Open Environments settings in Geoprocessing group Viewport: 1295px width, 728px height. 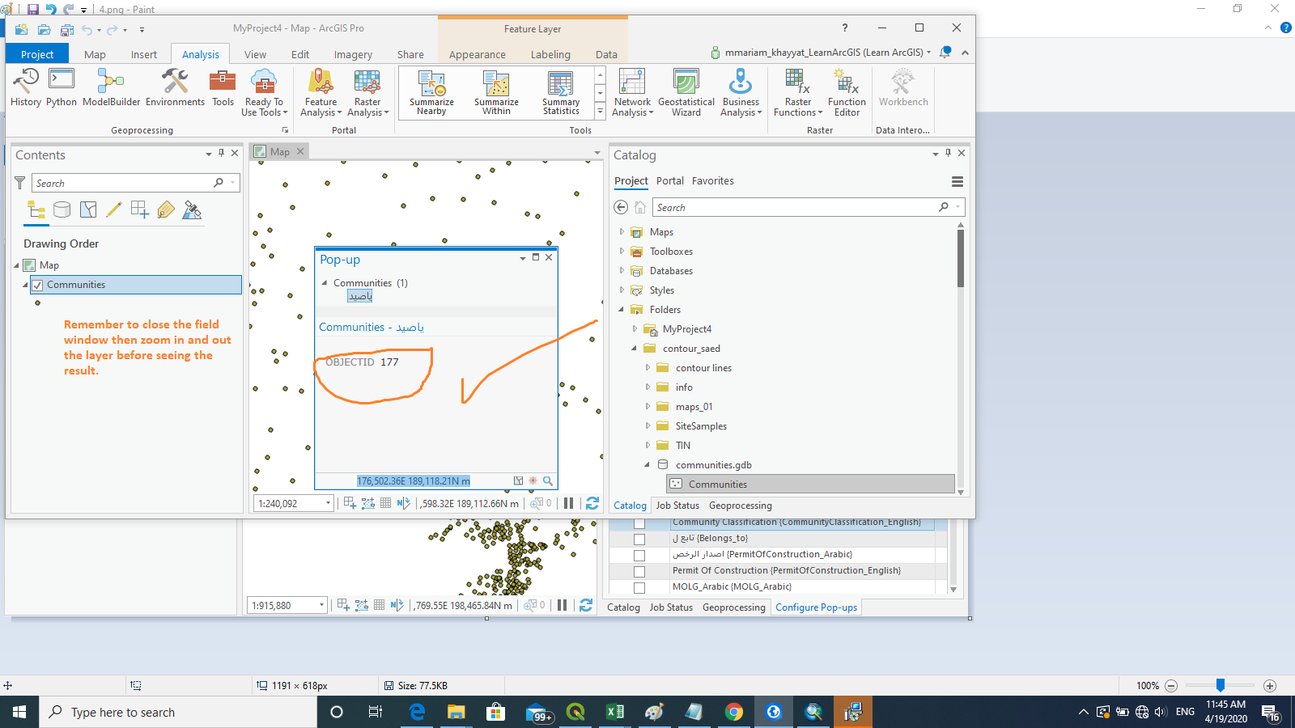click(175, 87)
